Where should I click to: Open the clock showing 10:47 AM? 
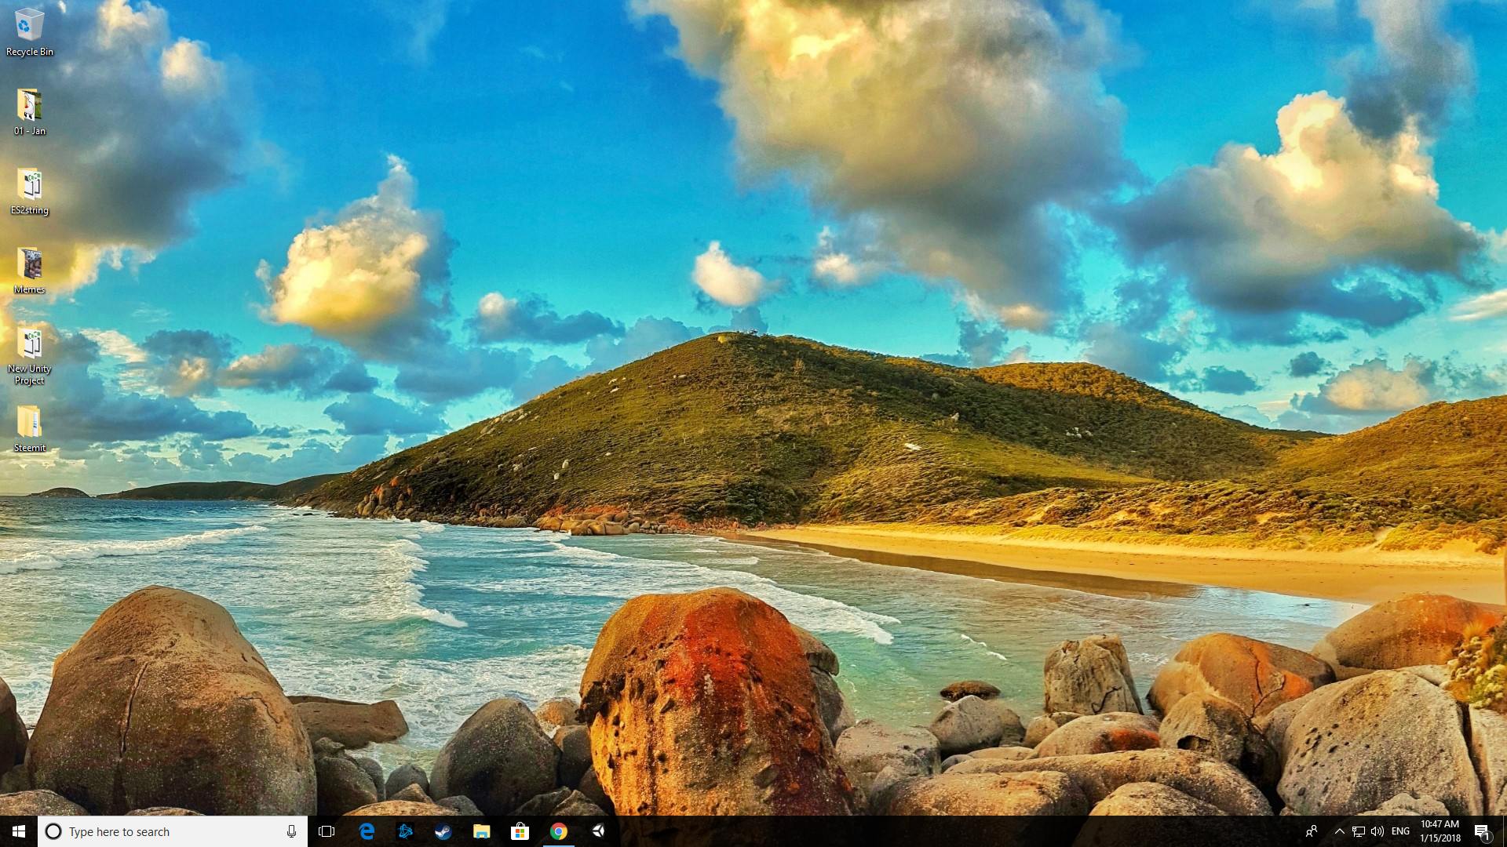[x=1440, y=831]
